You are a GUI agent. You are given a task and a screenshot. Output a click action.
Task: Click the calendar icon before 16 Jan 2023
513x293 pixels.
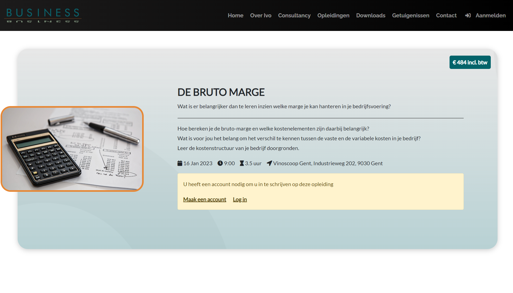click(180, 163)
